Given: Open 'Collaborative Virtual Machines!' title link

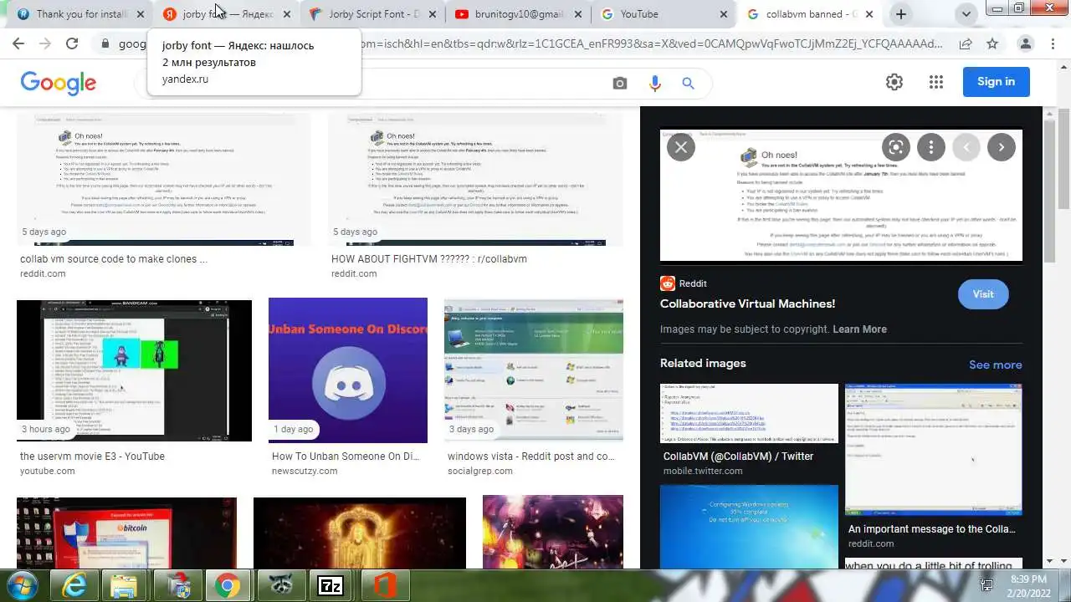Looking at the screenshot, I should coord(747,304).
